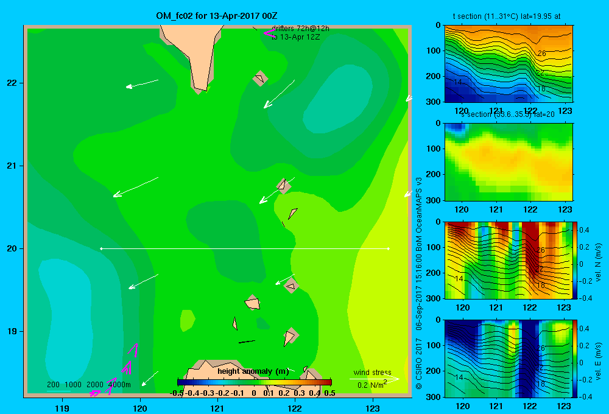Viewport: 609px width, 414px height.
Task: Click the longitude 121 axis label on the main map
Action: click(x=217, y=408)
